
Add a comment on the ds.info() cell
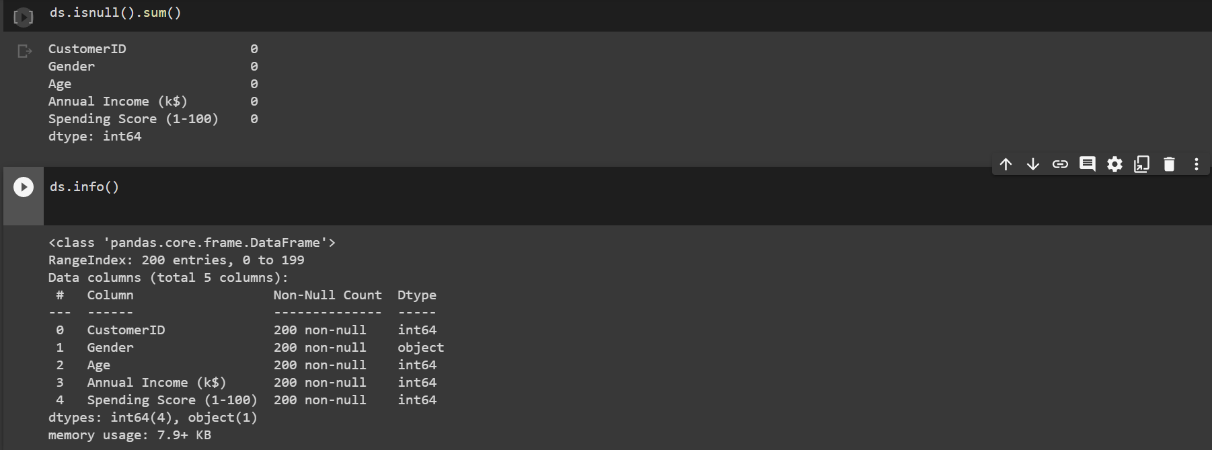tap(1087, 163)
